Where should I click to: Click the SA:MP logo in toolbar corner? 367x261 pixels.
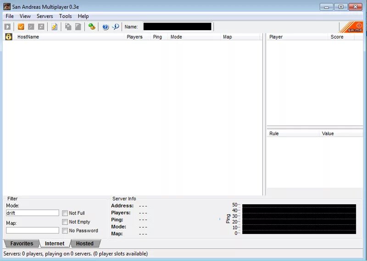[x=351, y=27]
